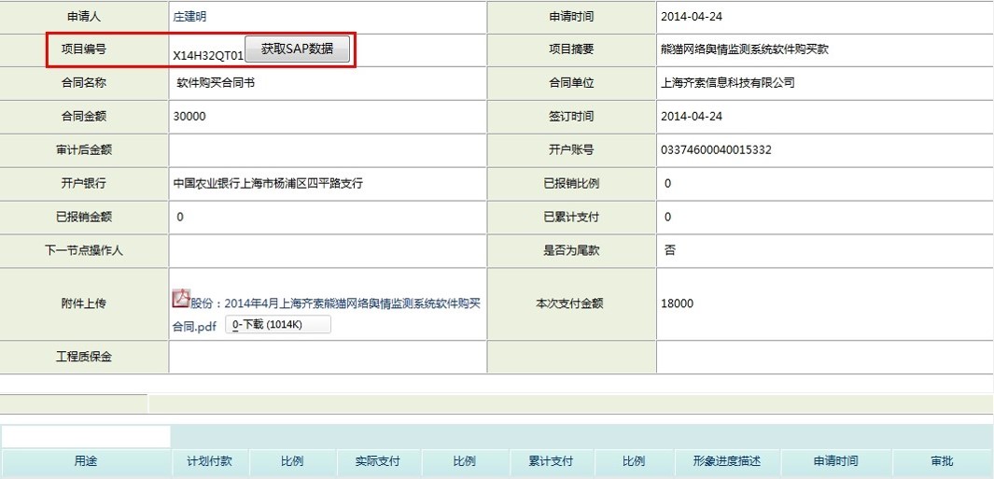Click the empty 审计后金额 value cell
The height and width of the screenshot is (479, 994).
(327, 150)
